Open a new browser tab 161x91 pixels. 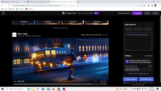[78, 2]
